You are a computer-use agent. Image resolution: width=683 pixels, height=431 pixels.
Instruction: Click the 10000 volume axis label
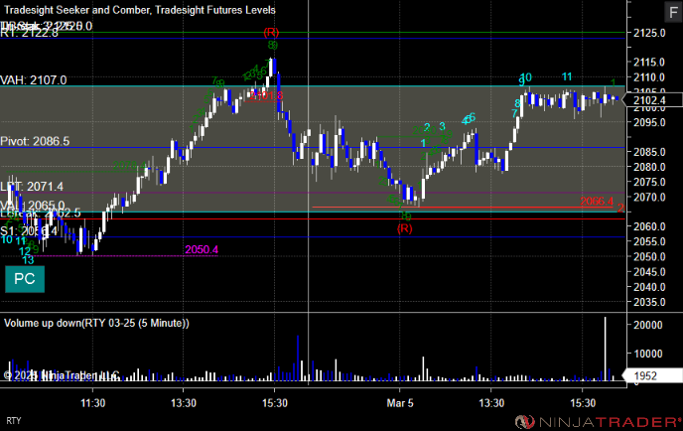(x=648, y=354)
